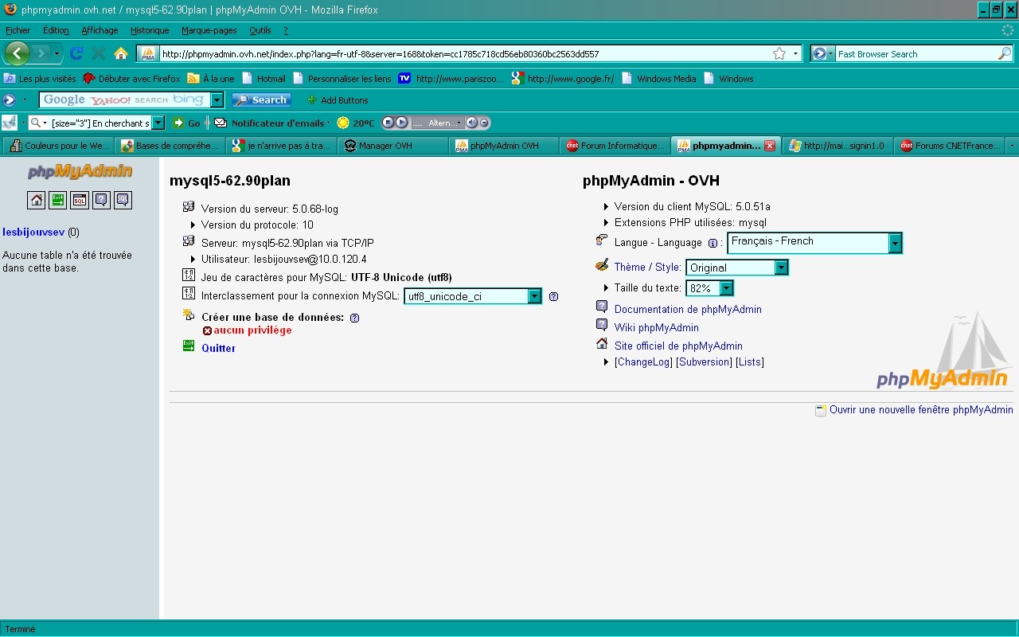Click Firefox forward arrow button
This screenshot has width=1019, height=637.
point(41,53)
